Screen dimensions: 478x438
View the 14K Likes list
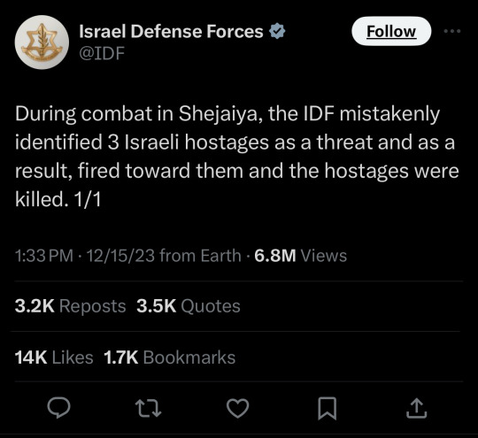54,357
